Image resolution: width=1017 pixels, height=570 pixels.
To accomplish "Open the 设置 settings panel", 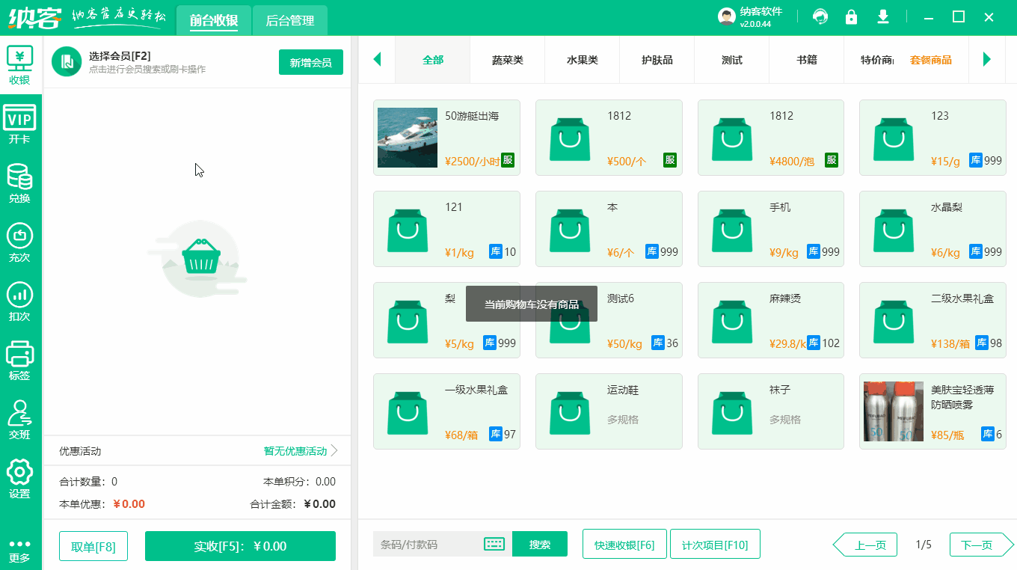I will coord(20,479).
